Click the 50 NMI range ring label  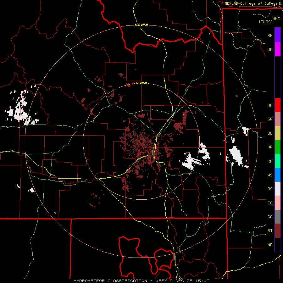click(141, 83)
